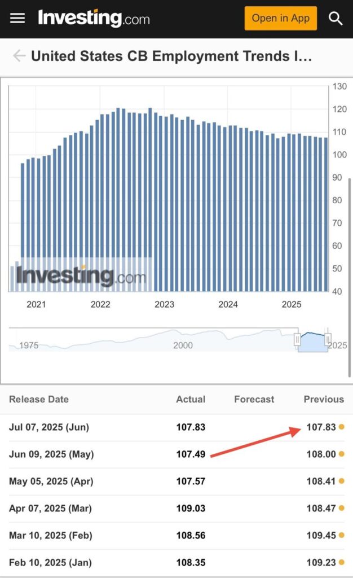The height and width of the screenshot is (578, 353).
Task: Click the actual value 107.57
Action: click(191, 481)
